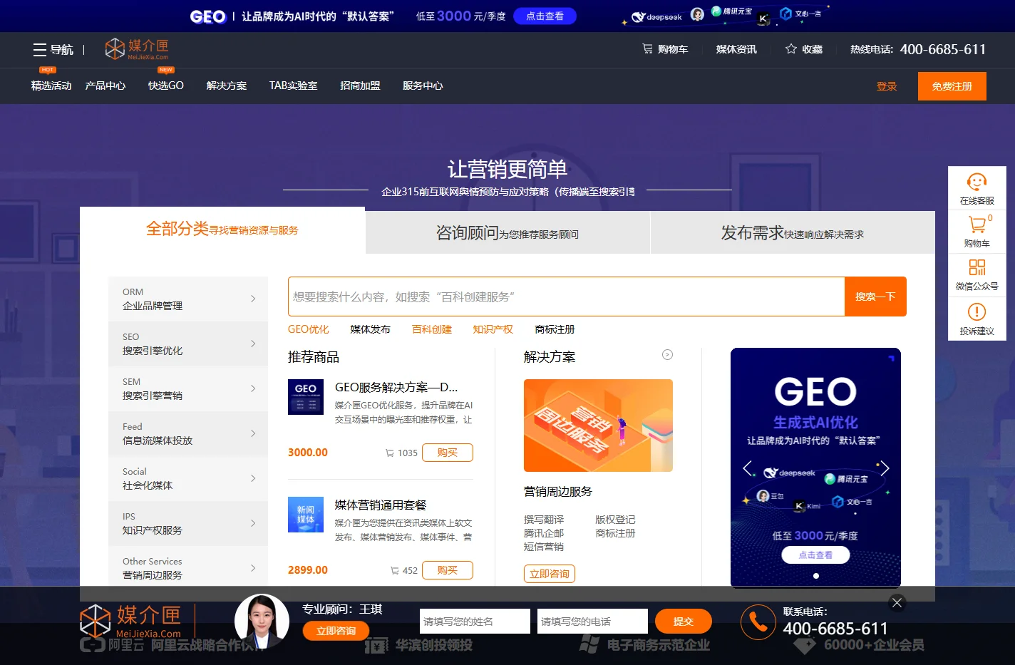Screen dimensions: 1015x665
Task: Click 立即咨询 beside advisor 王琪
Action: click(336, 631)
